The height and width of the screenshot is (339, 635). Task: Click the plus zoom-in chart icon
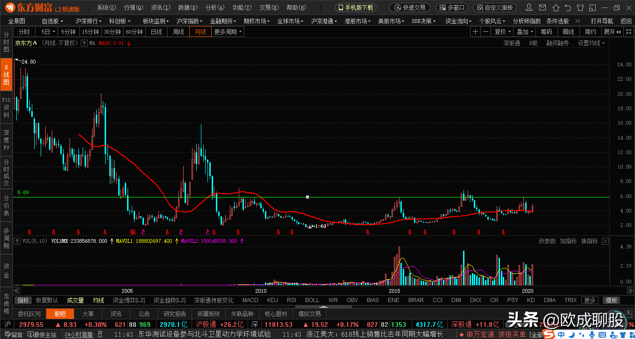coord(475,31)
